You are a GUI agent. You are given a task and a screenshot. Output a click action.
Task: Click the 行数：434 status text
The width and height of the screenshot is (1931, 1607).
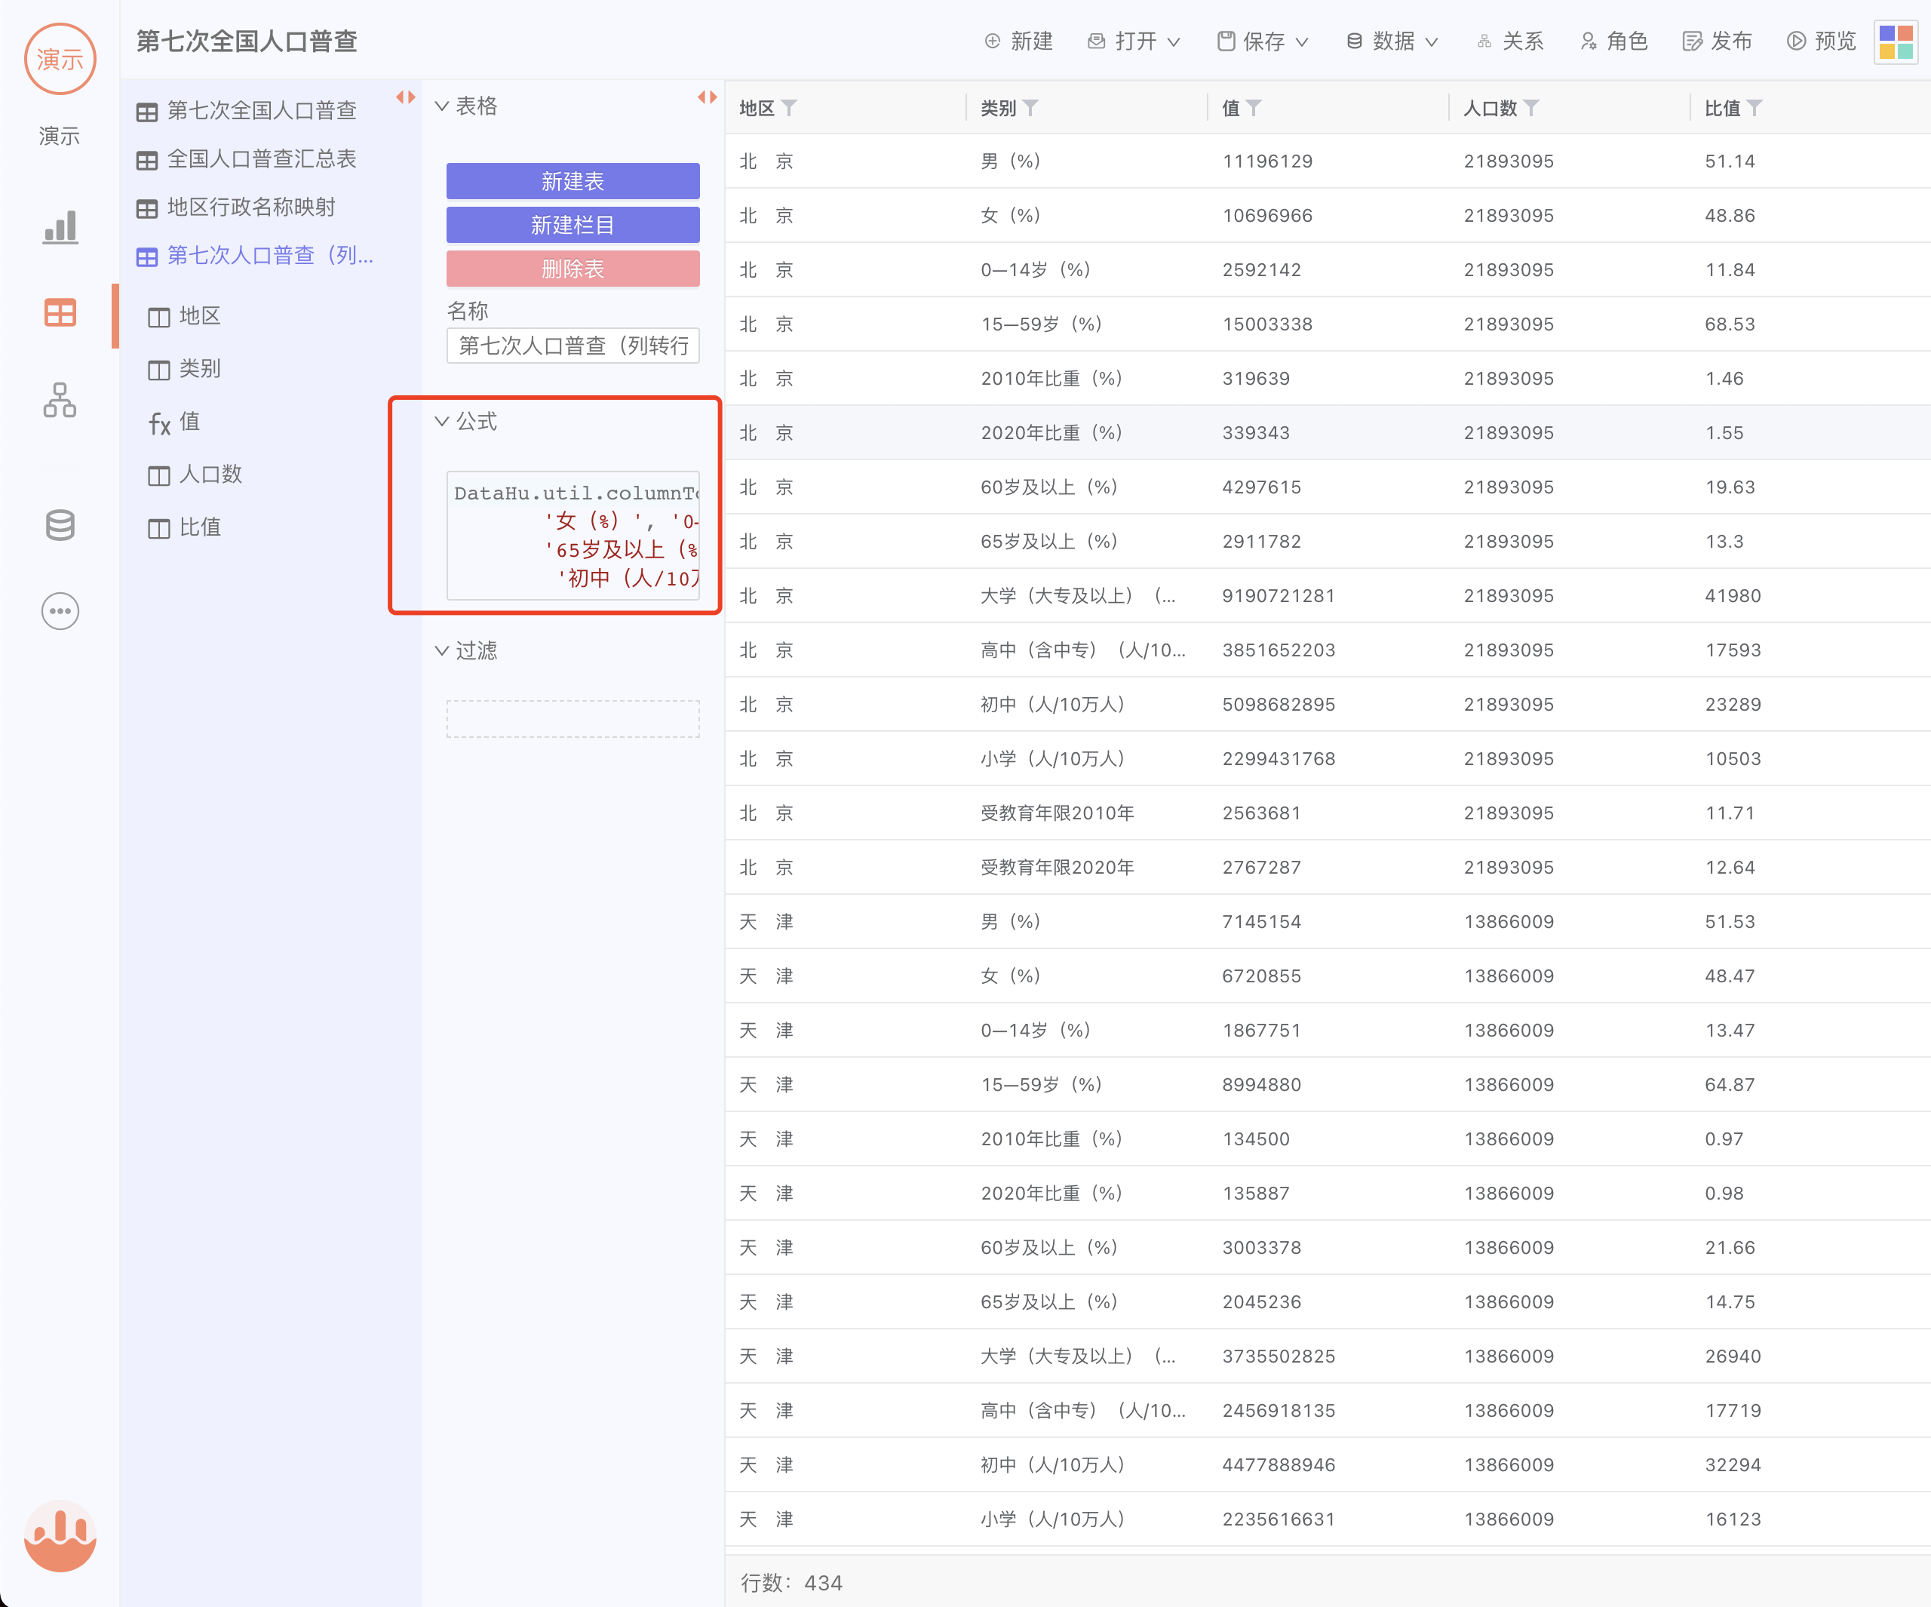point(792,1583)
